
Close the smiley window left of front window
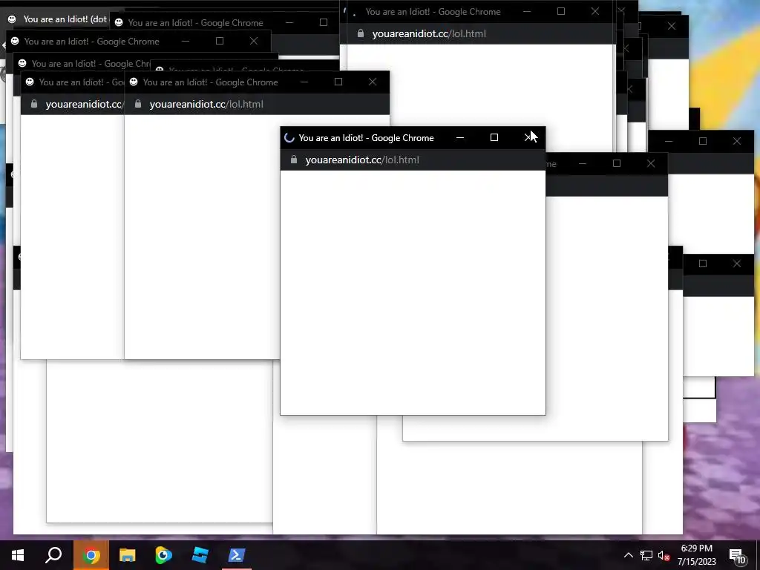[373, 82]
